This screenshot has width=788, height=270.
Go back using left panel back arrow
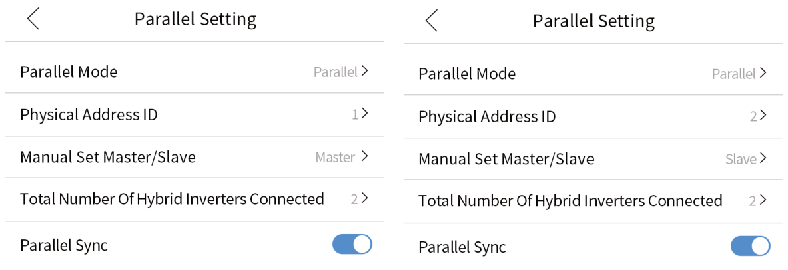tap(33, 19)
